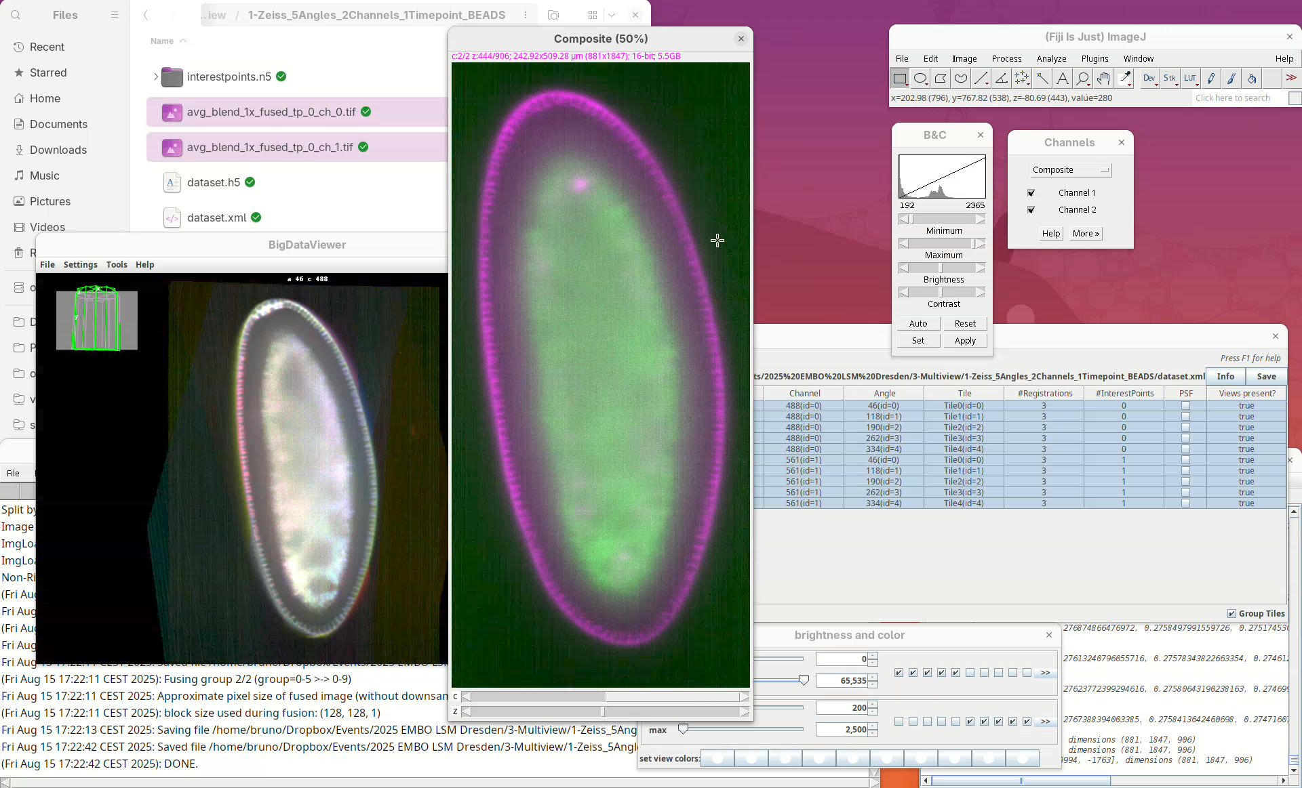This screenshot has height=788, width=1302.
Task: Open the Composite mode dropdown
Action: pyautogui.click(x=1070, y=170)
